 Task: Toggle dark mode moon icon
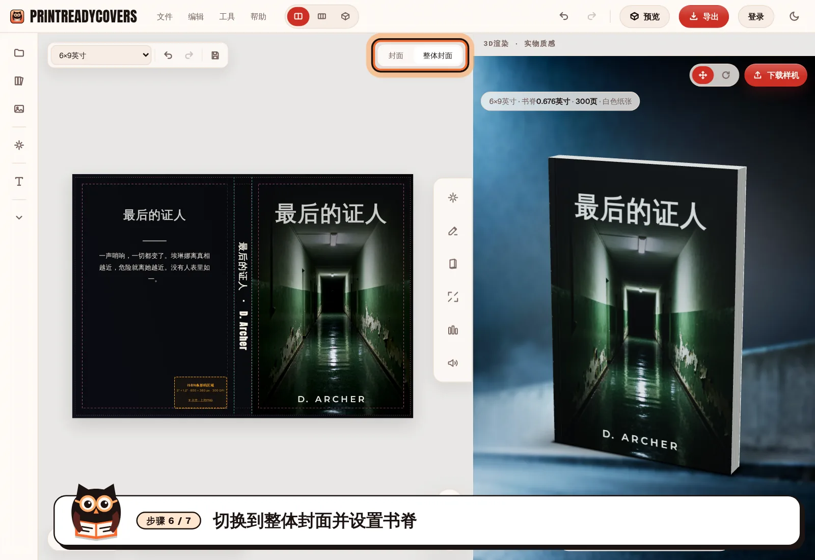794,16
